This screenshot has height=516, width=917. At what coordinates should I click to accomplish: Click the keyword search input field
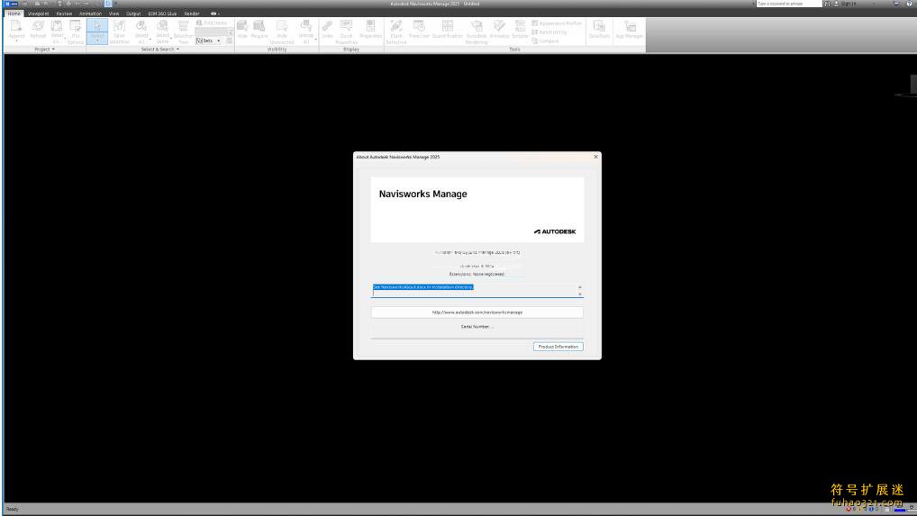(789, 4)
